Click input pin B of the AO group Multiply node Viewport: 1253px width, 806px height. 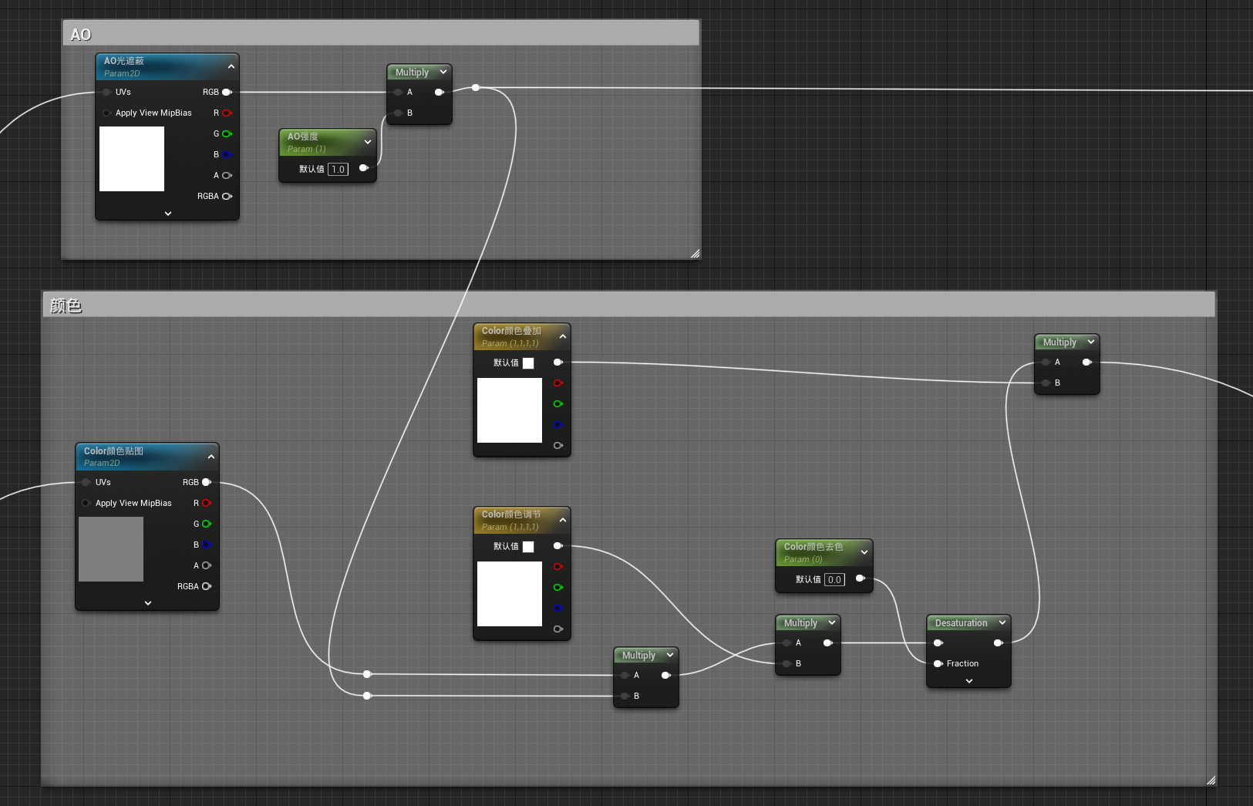pos(398,113)
